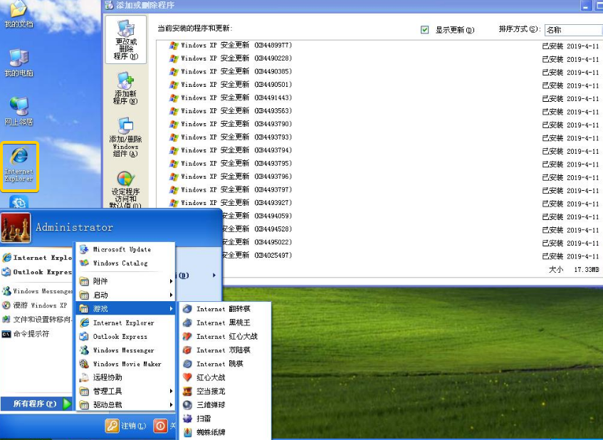Open 网上邻居 desktop icon
The height and width of the screenshot is (440, 603).
pyautogui.click(x=19, y=112)
